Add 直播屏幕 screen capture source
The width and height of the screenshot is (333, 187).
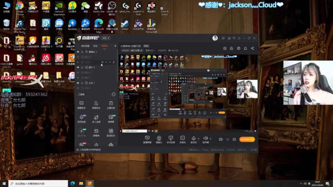coord(147,140)
